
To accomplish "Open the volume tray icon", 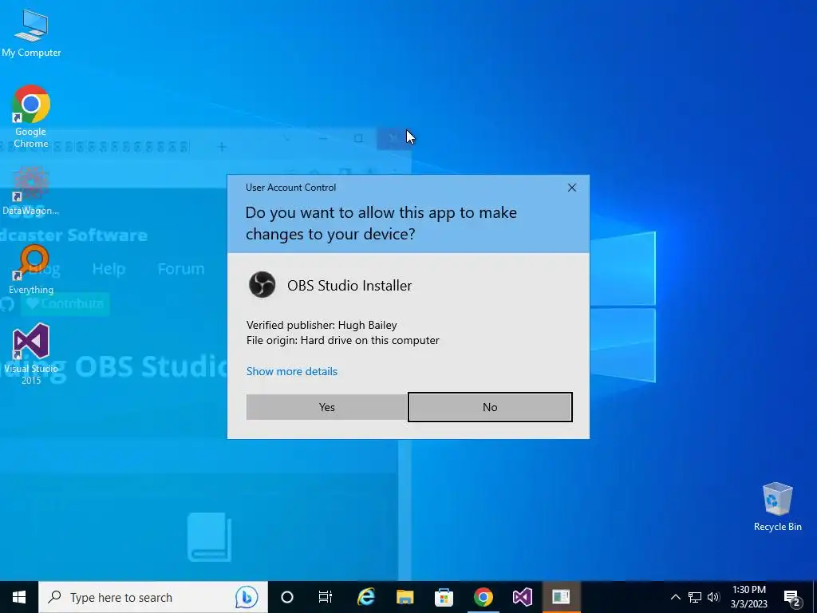I will pyautogui.click(x=713, y=597).
